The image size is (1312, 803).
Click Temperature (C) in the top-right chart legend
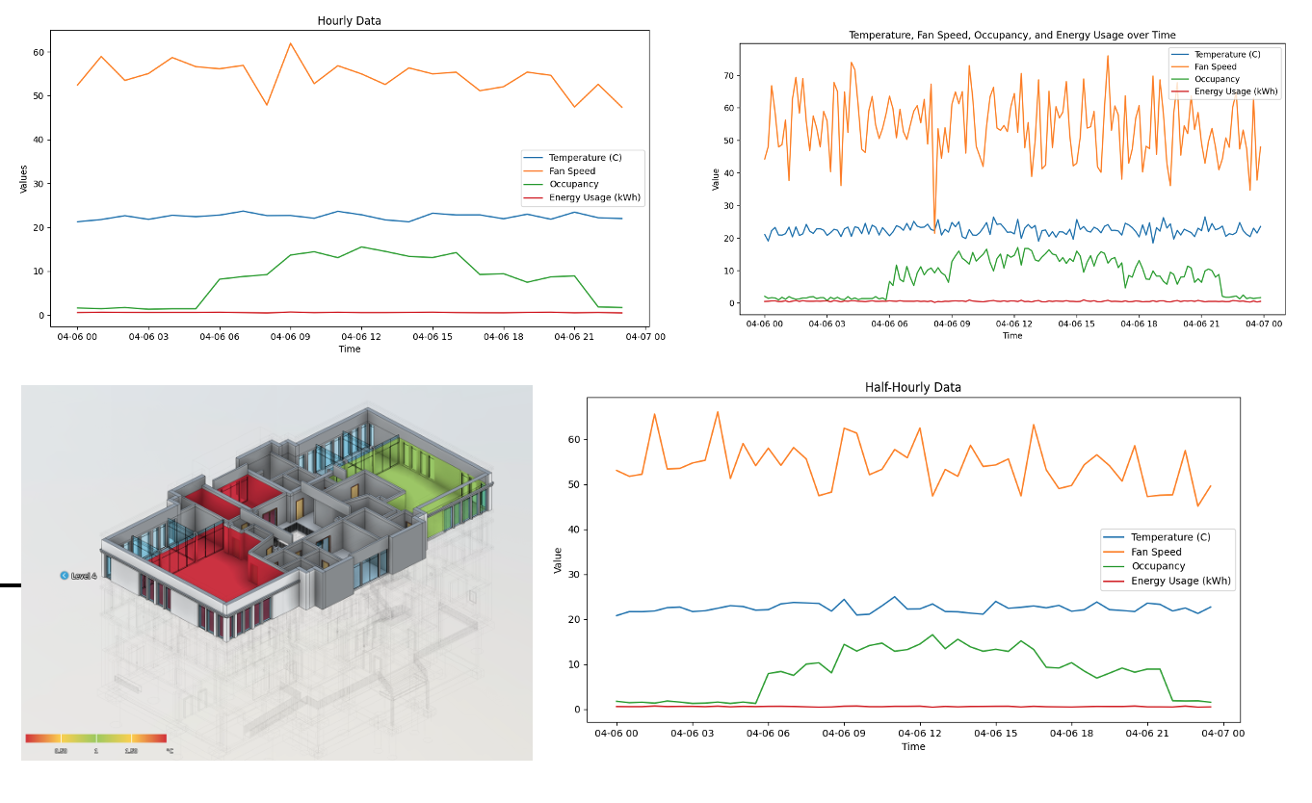point(1227,55)
